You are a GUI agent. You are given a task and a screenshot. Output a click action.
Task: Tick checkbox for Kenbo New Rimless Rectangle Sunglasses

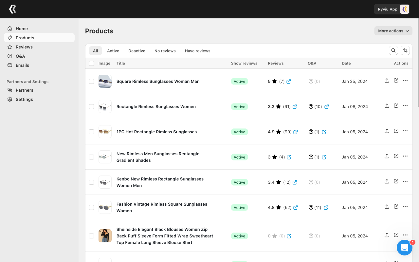(x=92, y=182)
